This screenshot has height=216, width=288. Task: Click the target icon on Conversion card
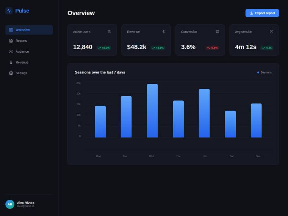pyautogui.click(x=218, y=32)
